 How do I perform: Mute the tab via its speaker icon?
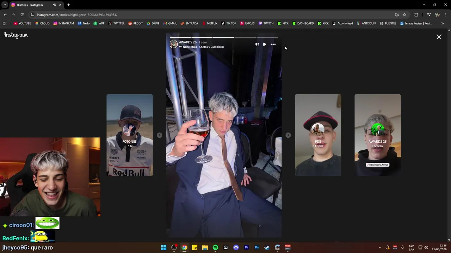54,5
